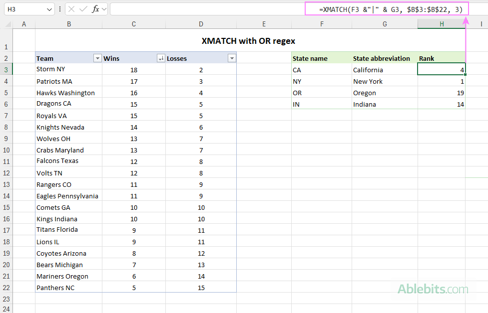The height and width of the screenshot is (313, 488).
Task: Click the vertical ellipsis next to Name Box
Action: coord(60,8)
